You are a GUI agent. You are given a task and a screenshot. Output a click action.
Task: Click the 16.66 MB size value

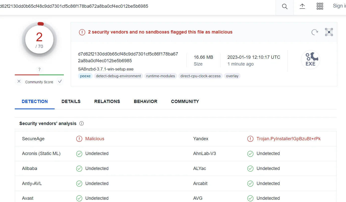tap(203, 57)
